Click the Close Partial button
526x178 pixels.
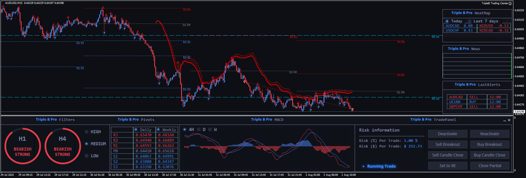[490, 166]
